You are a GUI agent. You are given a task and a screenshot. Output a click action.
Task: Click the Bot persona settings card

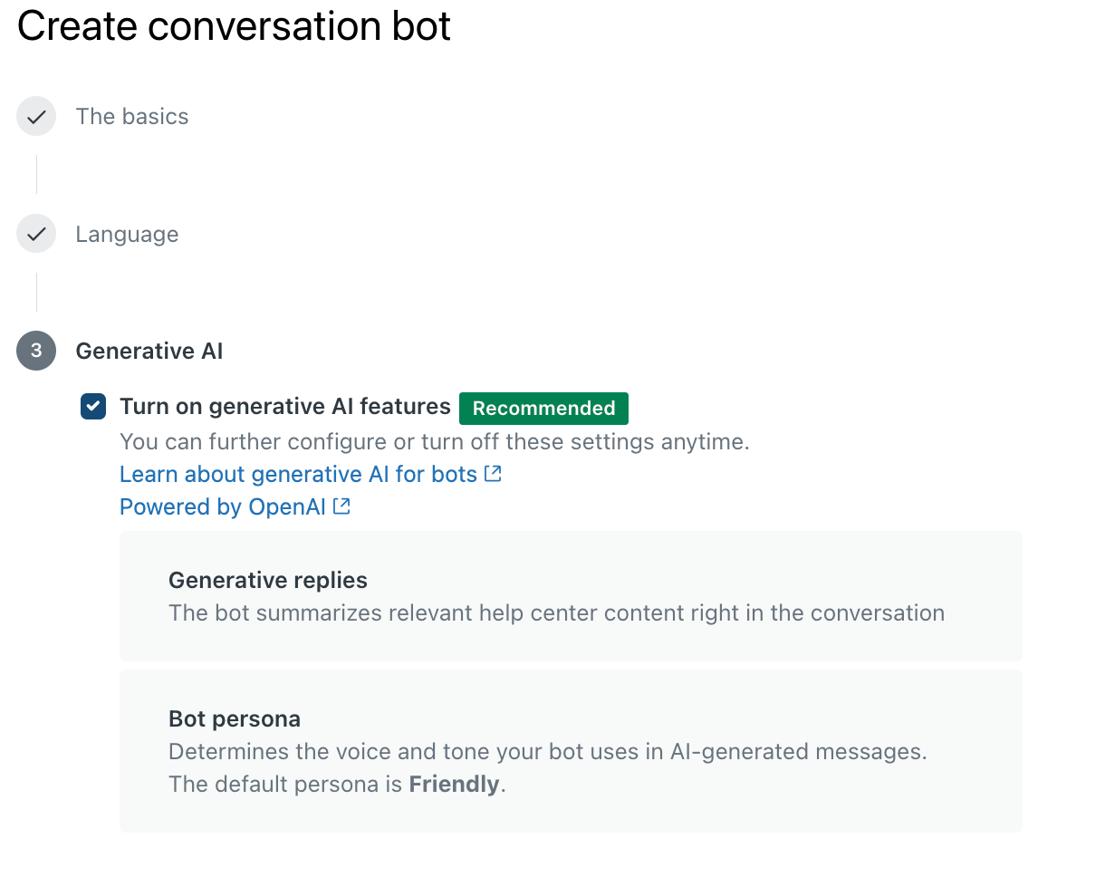click(x=571, y=750)
